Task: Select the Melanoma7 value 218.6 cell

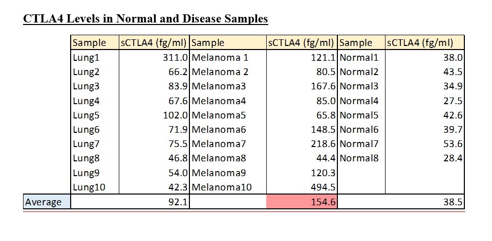Action: [302, 144]
